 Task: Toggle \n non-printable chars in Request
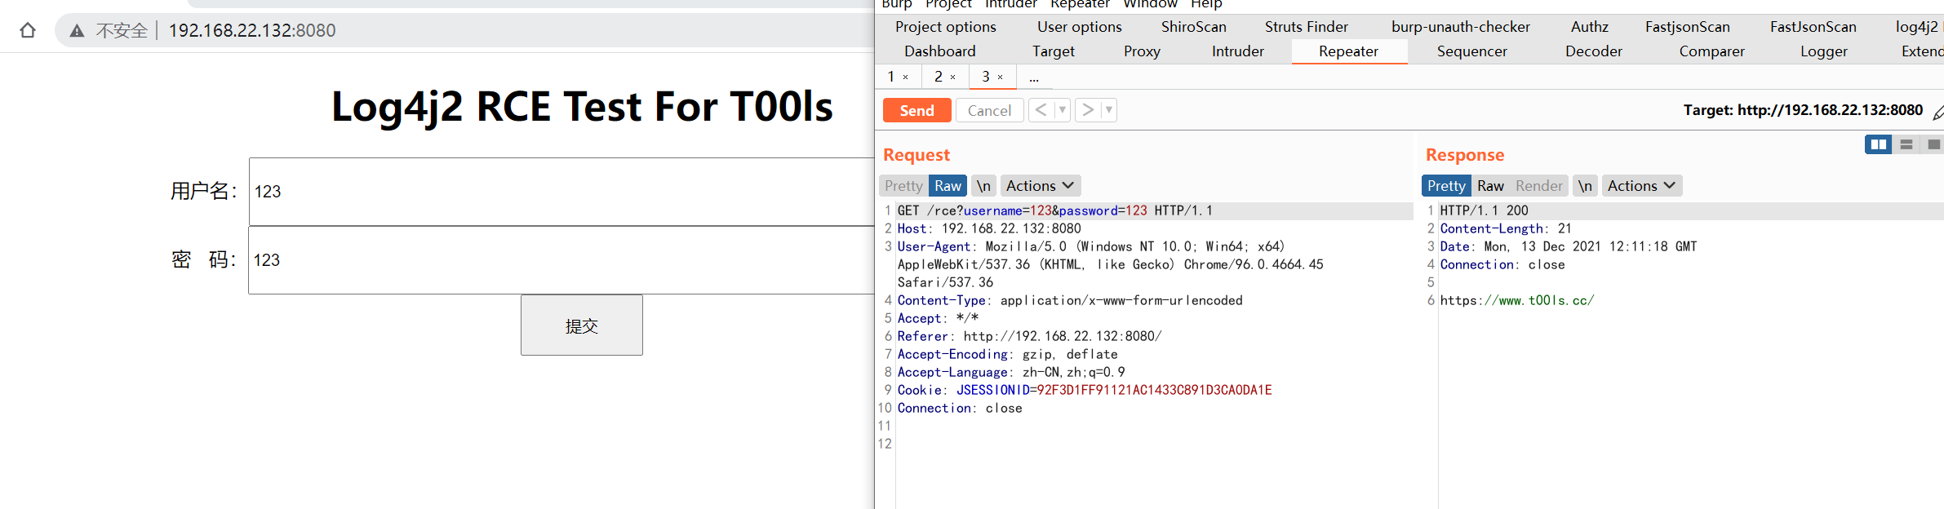[983, 186]
